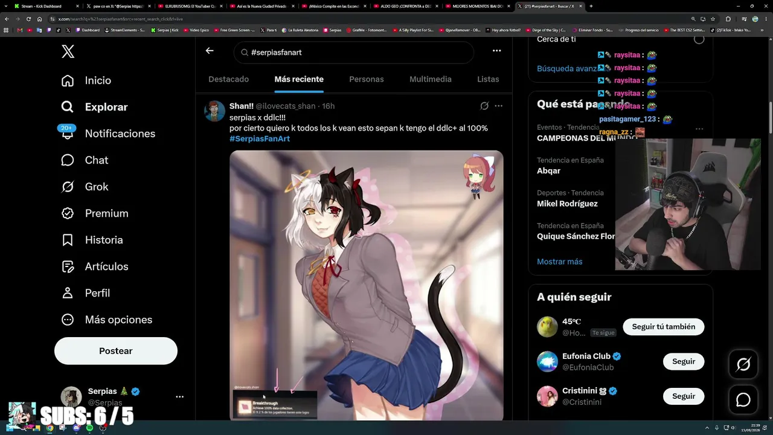Switch to the Personas tab
The width and height of the screenshot is (773, 435).
pos(367,79)
